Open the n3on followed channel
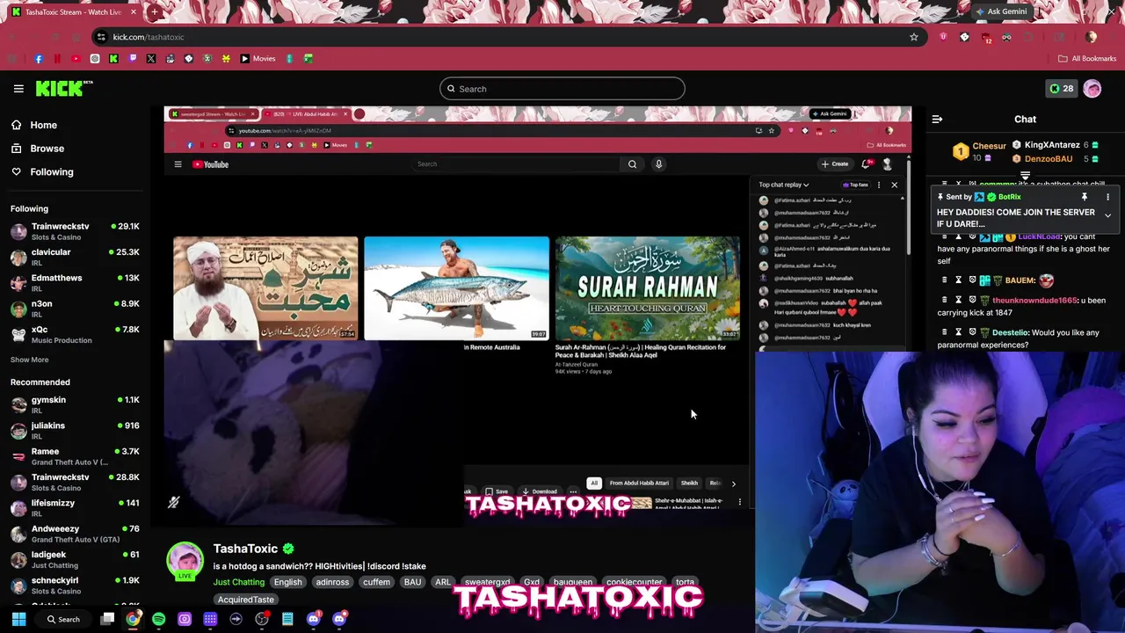 75,309
